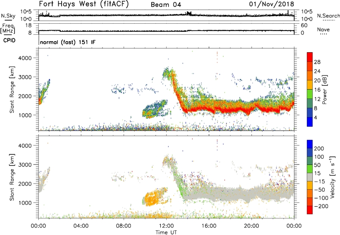Pick the yellow segment of power colorbar
Screen dimensions: 340x235
310,85
